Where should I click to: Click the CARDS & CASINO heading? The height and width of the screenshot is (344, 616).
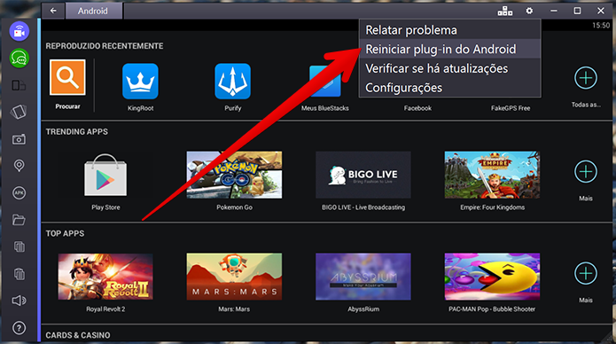pyautogui.click(x=78, y=335)
